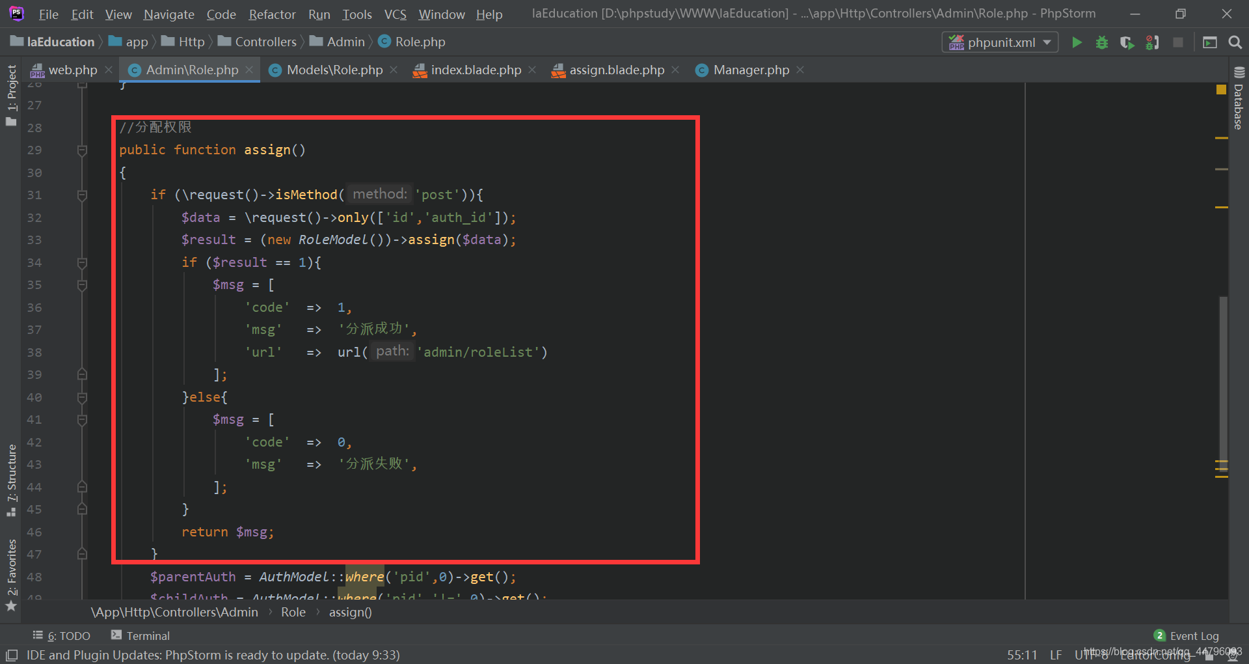Collapse the else block at line 40
This screenshot has height=664, width=1249.
pos(82,398)
